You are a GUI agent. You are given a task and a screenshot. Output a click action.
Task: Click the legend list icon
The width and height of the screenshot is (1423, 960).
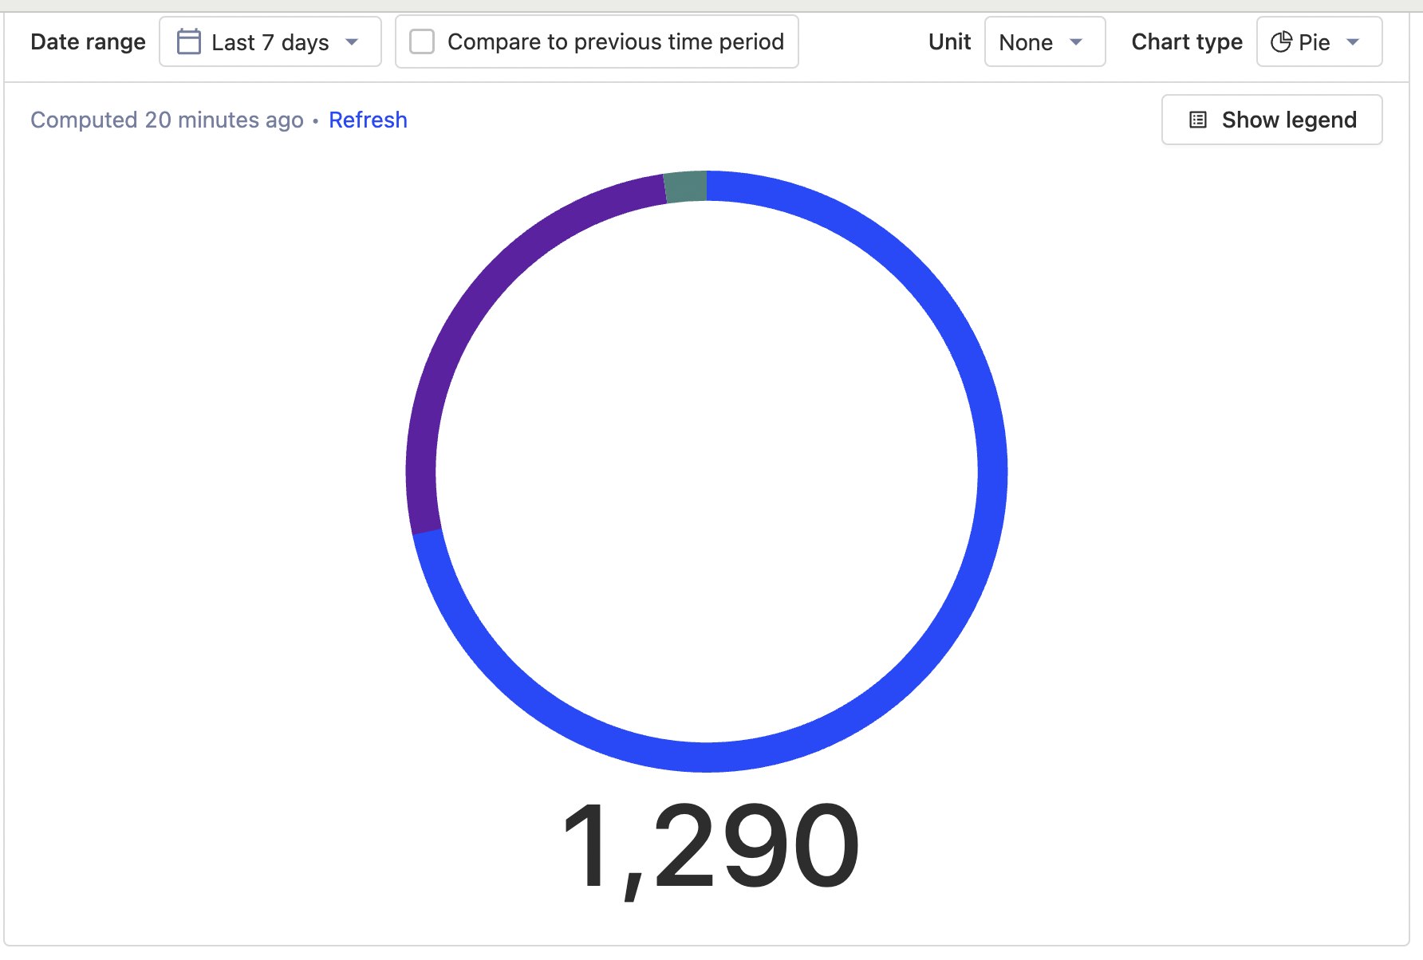1198,120
